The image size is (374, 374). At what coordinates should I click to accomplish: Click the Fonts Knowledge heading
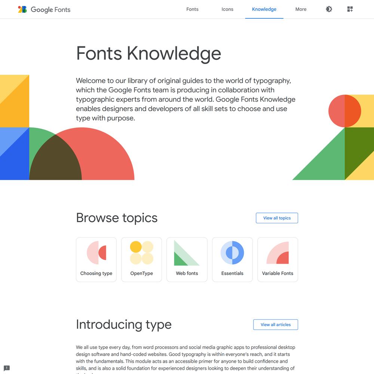coord(148,53)
